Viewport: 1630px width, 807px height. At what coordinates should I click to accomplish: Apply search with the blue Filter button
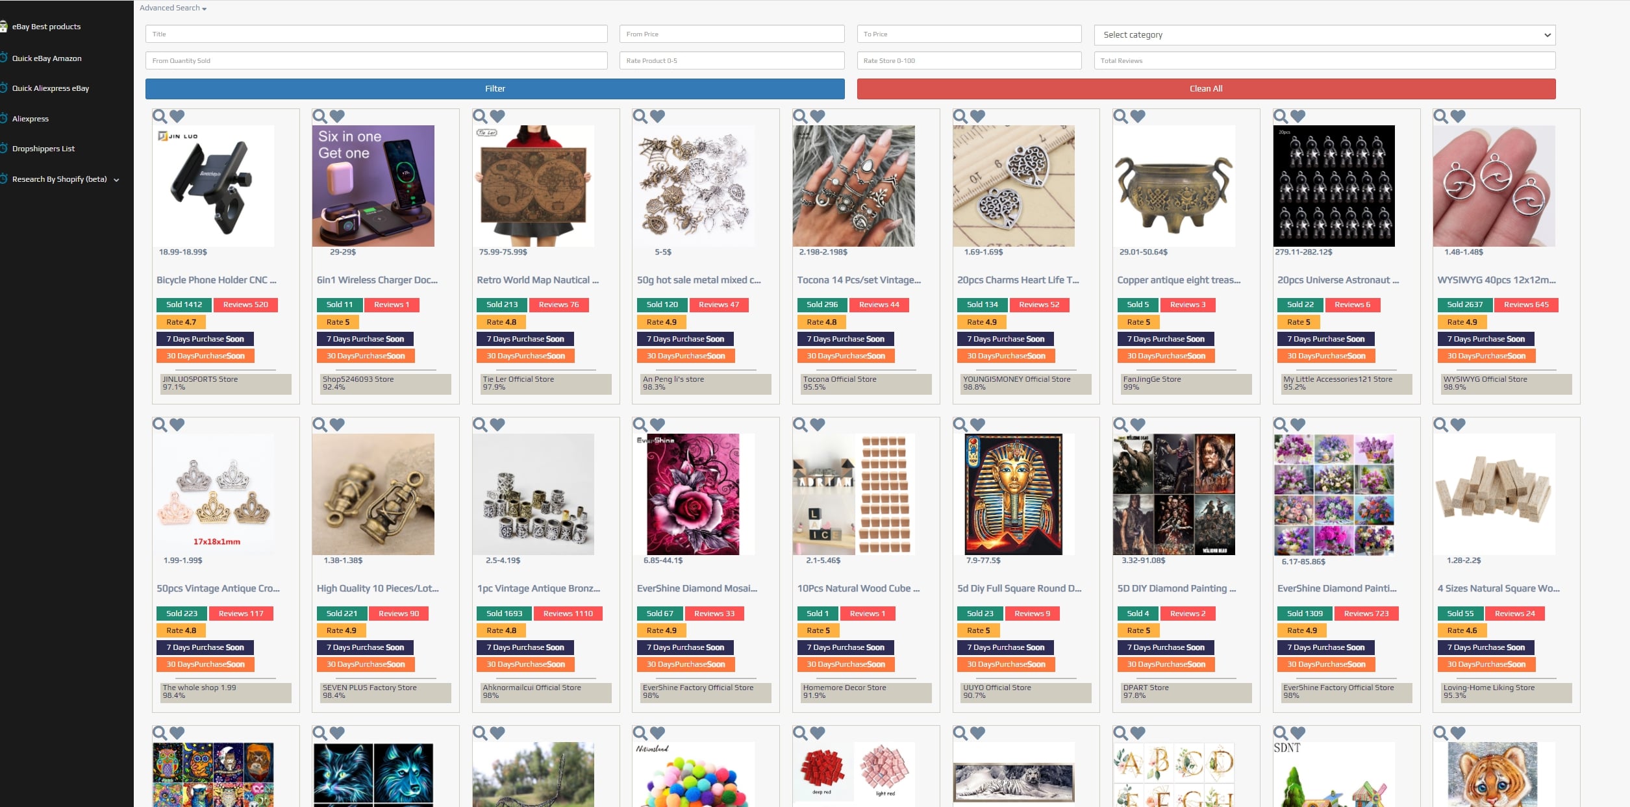pyautogui.click(x=495, y=89)
